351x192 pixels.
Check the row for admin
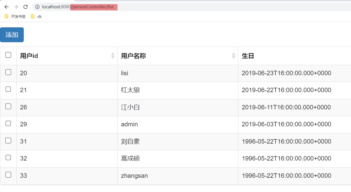[8, 123]
